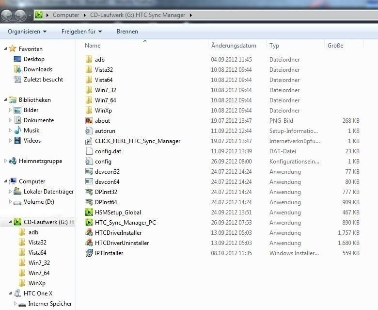The height and width of the screenshot is (310, 378).
Task: Select the HTCDriverUninstaller application icon
Action: click(x=89, y=243)
